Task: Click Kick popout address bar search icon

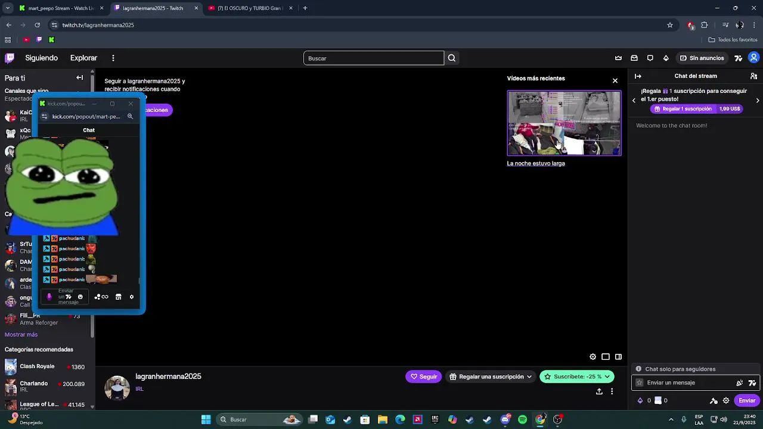Action: (130, 116)
